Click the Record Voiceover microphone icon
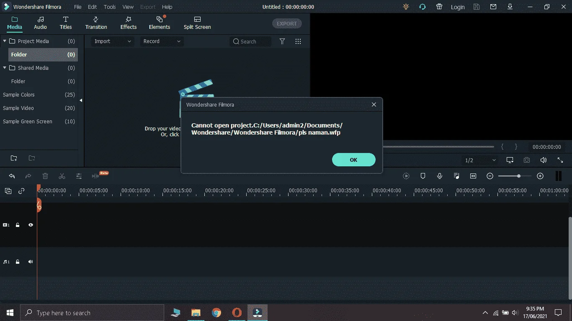This screenshot has width=572, height=321. [x=440, y=176]
